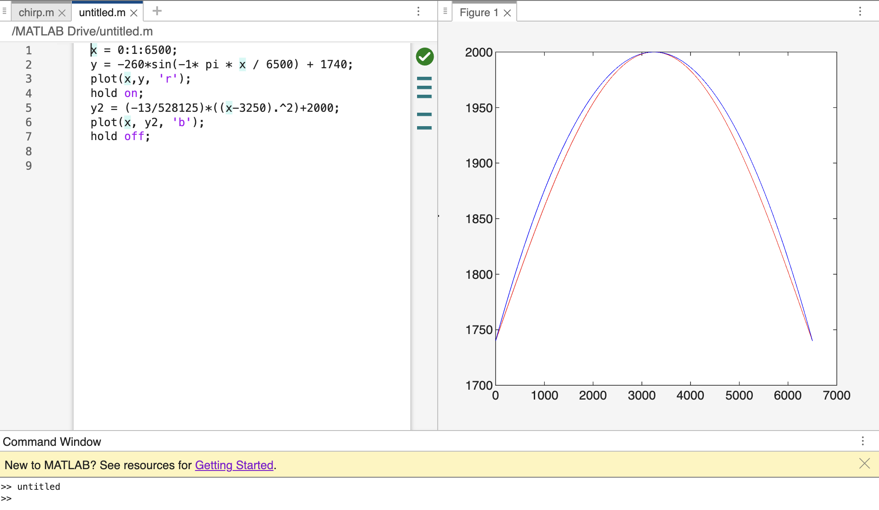This screenshot has height=510, width=879.
Task: Close the Figure 1 tab
Action: tap(507, 13)
